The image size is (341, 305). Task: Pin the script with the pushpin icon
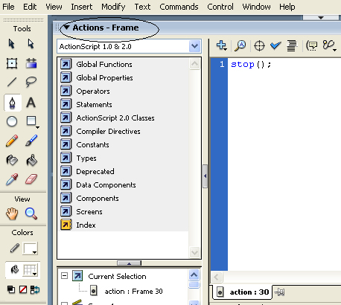pyautogui.click(x=279, y=292)
